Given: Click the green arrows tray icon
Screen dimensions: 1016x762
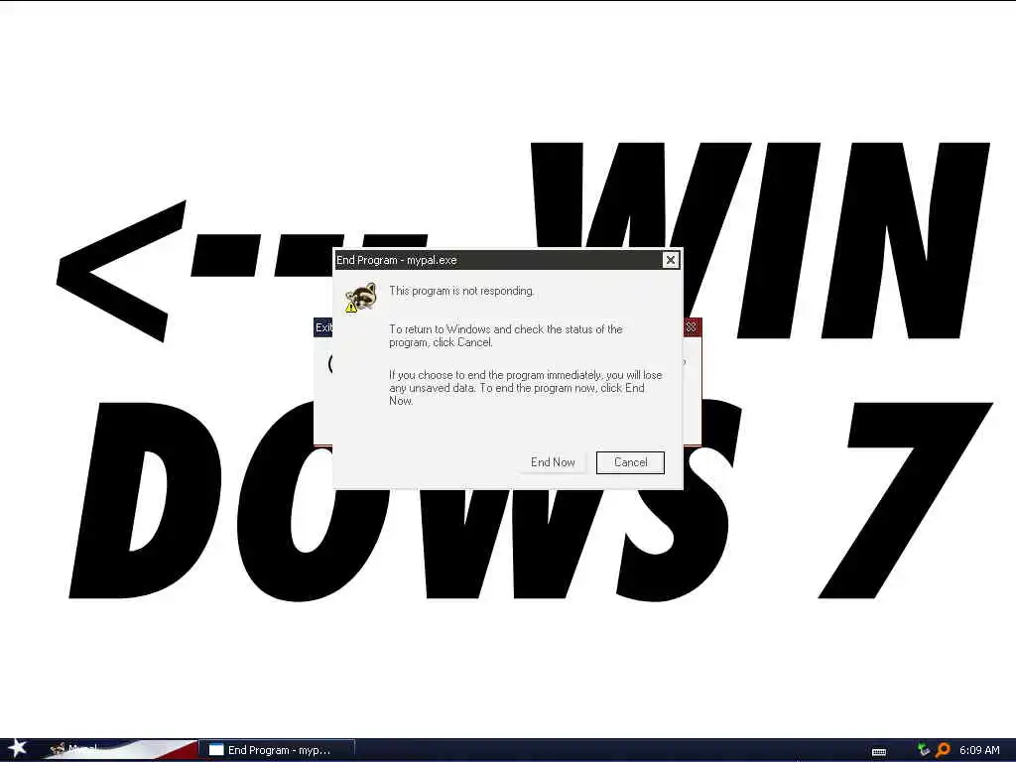Looking at the screenshot, I should point(924,750).
